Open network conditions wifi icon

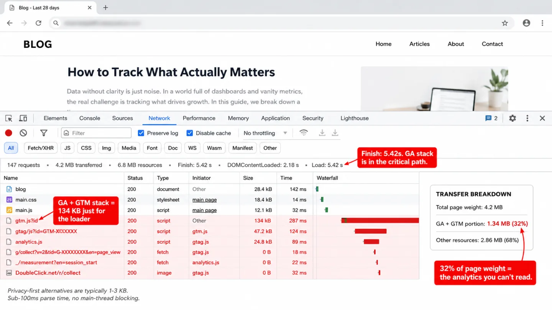pyautogui.click(x=304, y=133)
